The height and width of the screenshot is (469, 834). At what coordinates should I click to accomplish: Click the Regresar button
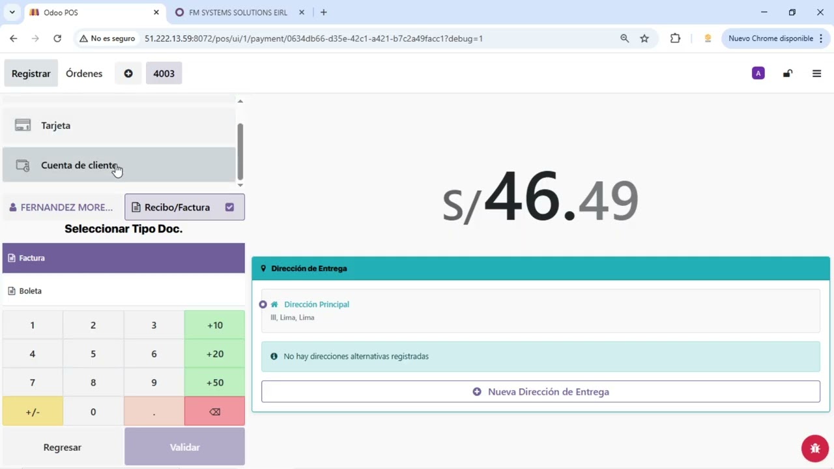pyautogui.click(x=63, y=447)
